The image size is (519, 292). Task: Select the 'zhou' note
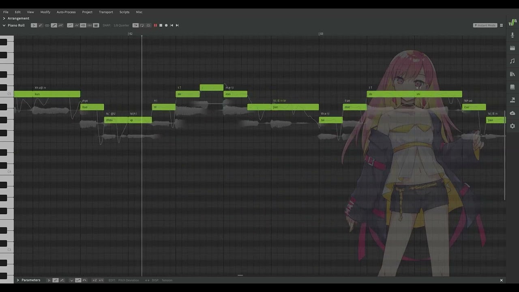116,120
